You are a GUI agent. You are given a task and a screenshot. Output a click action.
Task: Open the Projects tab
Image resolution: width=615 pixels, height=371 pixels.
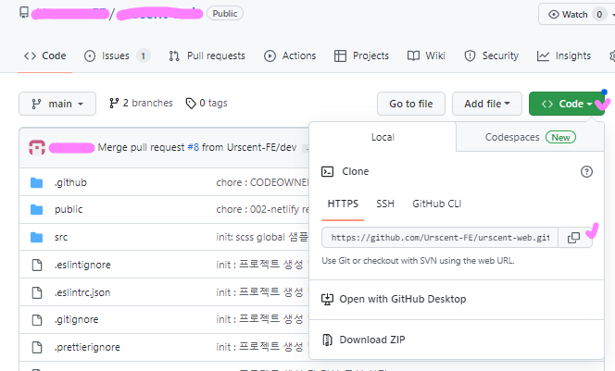pyautogui.click(x=361, y=56)
